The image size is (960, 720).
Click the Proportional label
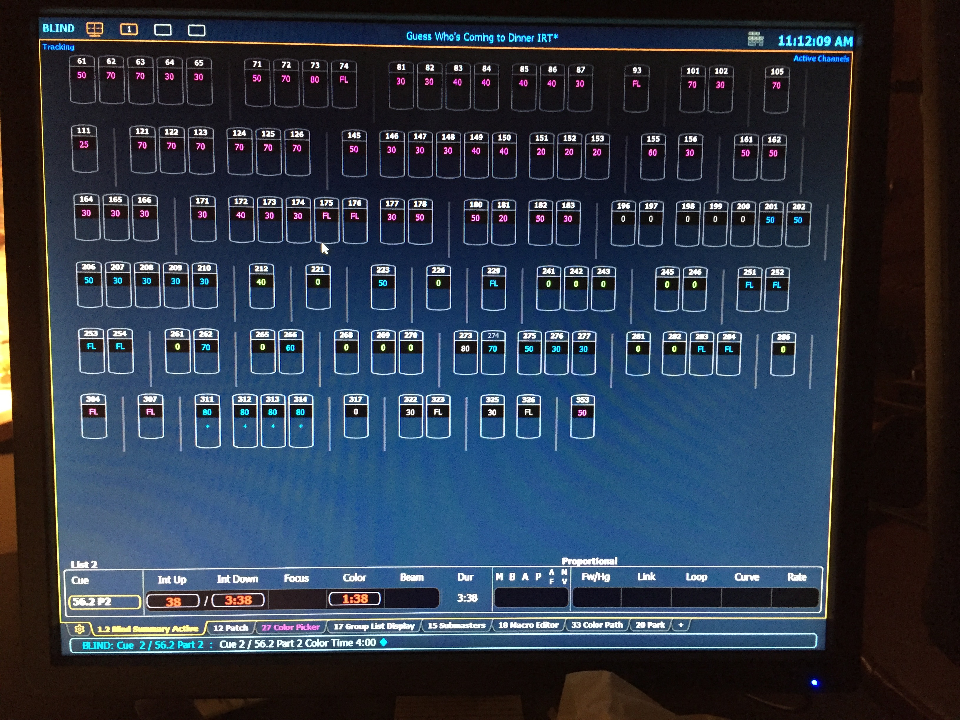click(x=589, y=561)
